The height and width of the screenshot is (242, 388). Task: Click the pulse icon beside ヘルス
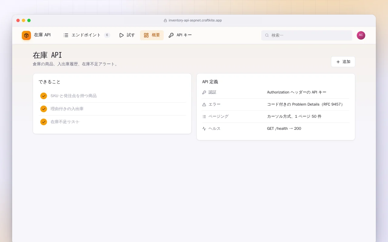(204, 129)
